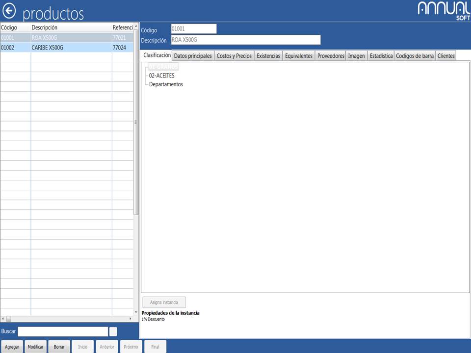Click the Annual Soft logo
The height and width of the screenshot is (353, 471).
click(444, 11)
